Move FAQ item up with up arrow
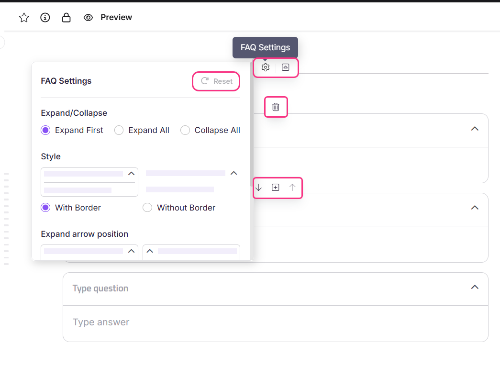 [292, 188]
